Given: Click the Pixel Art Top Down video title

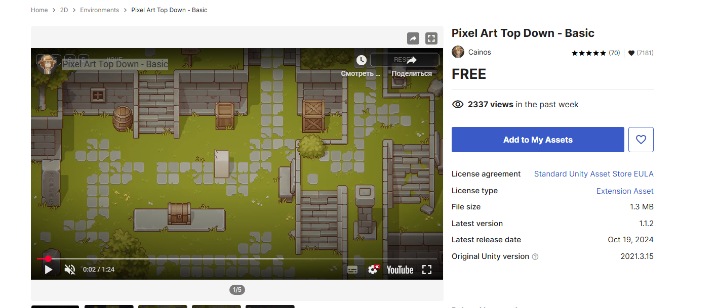Looking at the screenshot, I should 115,64.
